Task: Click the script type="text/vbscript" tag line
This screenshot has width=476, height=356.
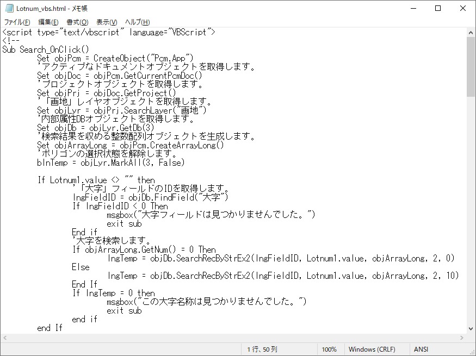Action: 109,32
